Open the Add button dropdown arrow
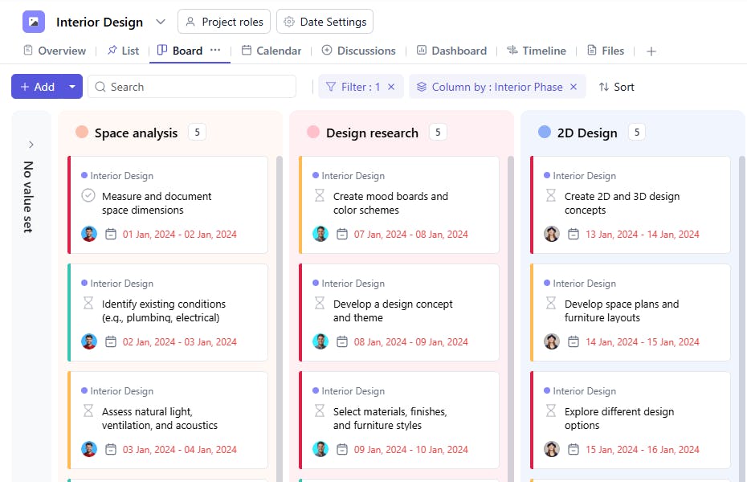 pos(72,87)
